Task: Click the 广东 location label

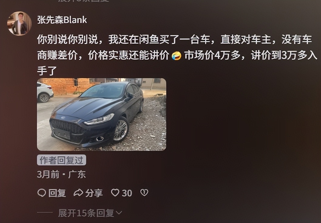Action: point(77,174)
